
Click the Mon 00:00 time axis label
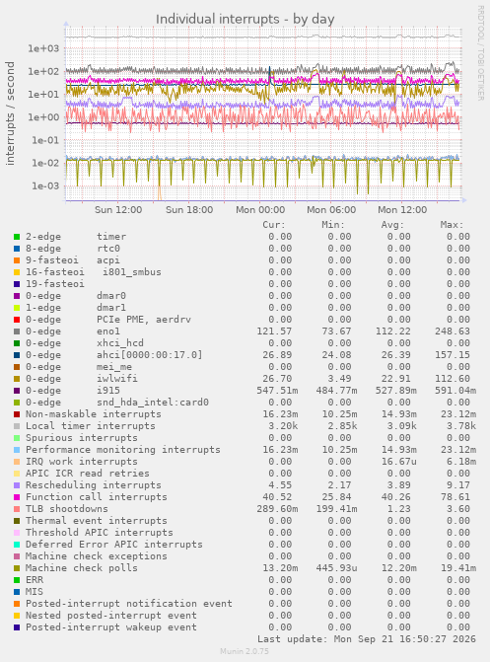(260, 210)
